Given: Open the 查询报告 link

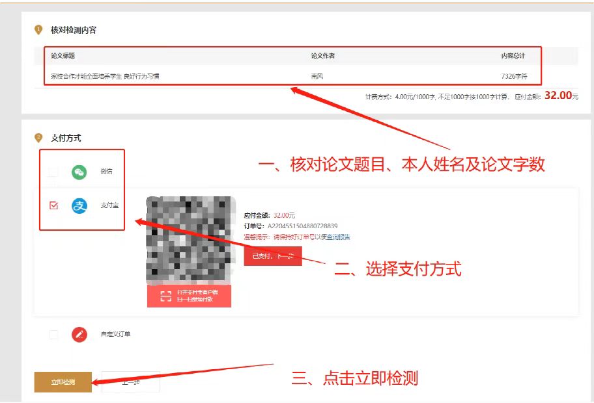Looking at the screenshot, I should click(x=338, y=237).
